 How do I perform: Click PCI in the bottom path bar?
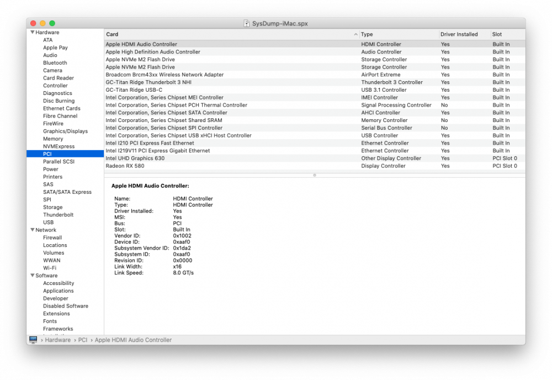click(x=83, y=340)
